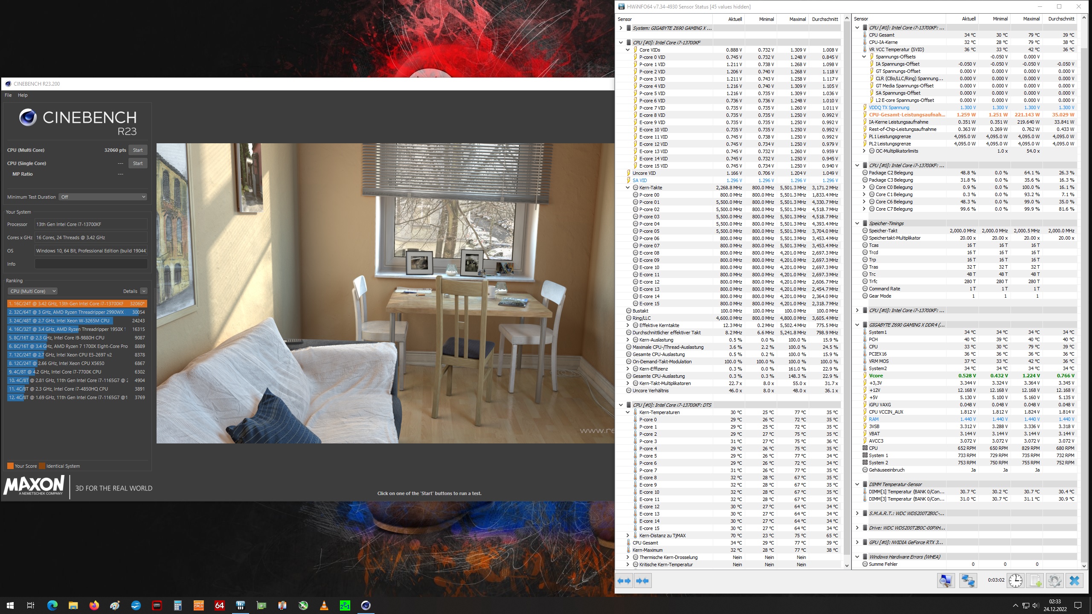Click the CPU Multi Core start button
Screen dimensions: 1092x614
(137, 150)
